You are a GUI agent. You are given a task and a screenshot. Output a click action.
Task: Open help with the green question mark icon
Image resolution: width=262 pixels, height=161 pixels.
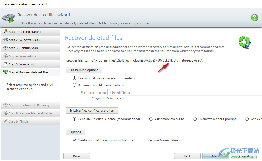click(x=254, y=17)
